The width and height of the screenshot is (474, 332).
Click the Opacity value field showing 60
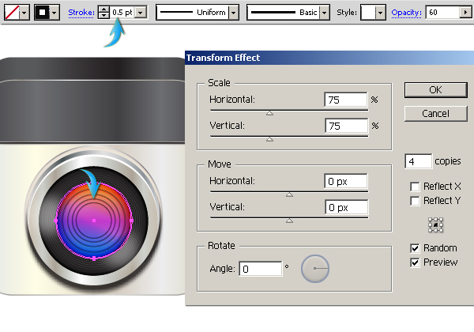(x=442, y=13)
